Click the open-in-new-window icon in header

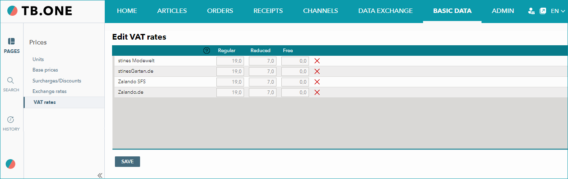tap(543, 11)
